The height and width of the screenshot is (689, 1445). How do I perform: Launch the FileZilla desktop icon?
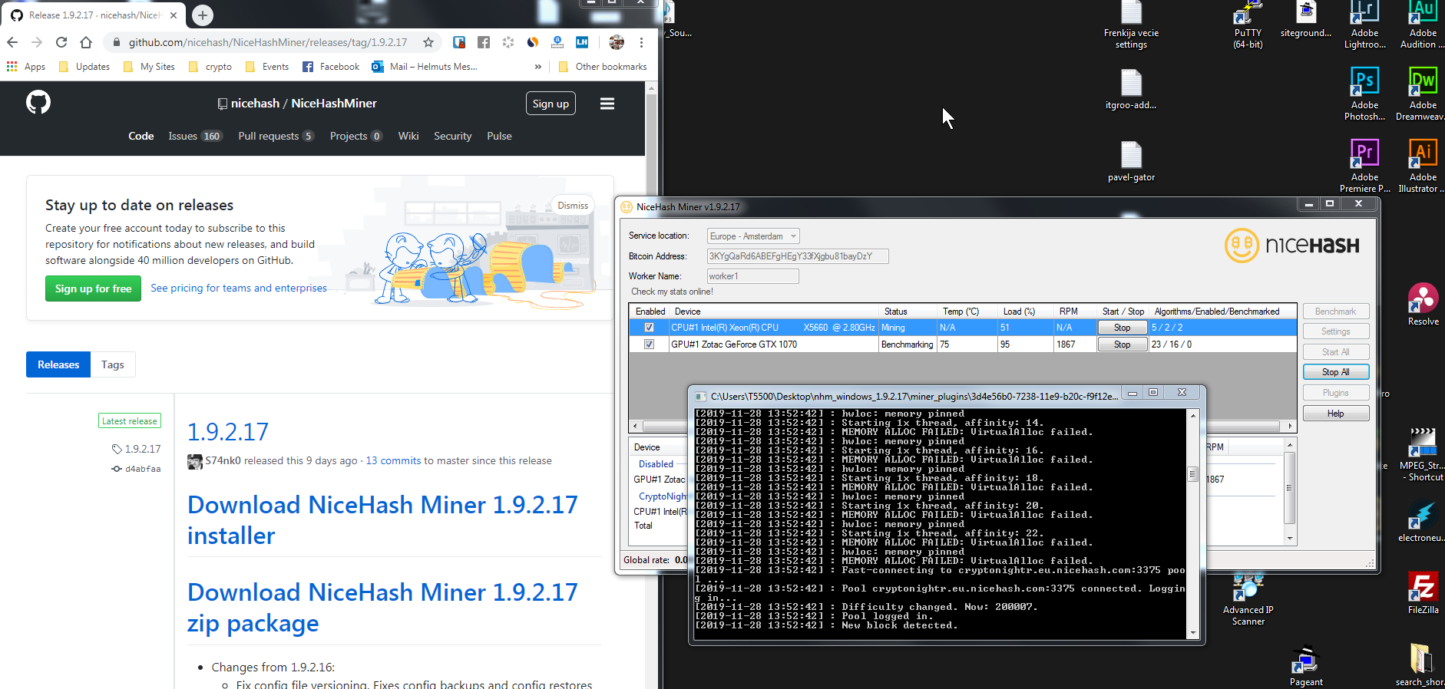point(1423,588)
